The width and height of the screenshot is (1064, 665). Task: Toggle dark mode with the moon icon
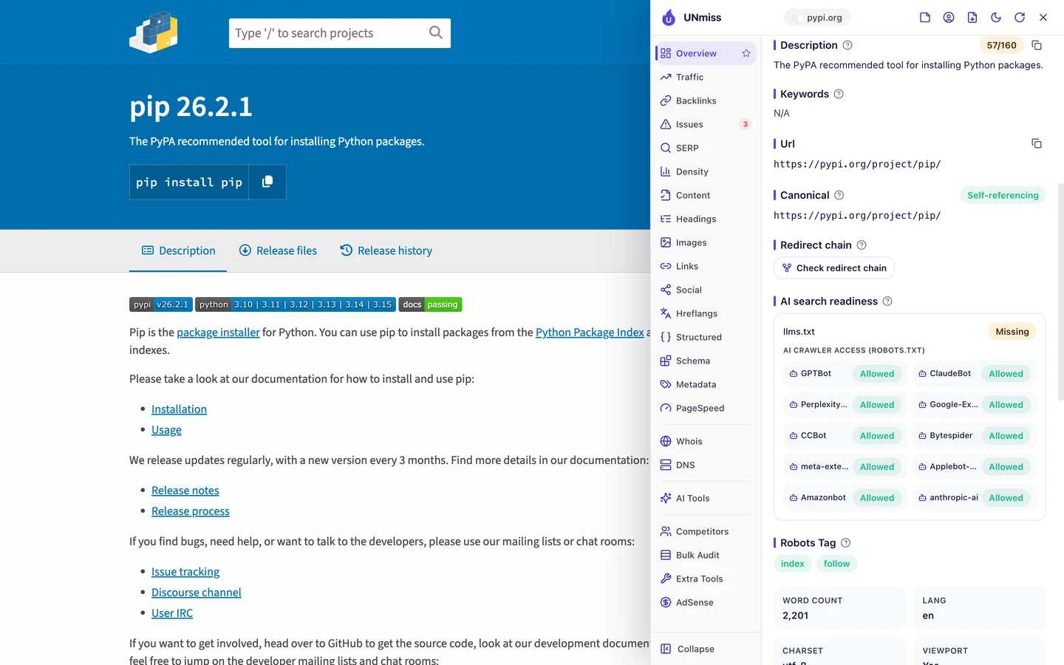996,18
